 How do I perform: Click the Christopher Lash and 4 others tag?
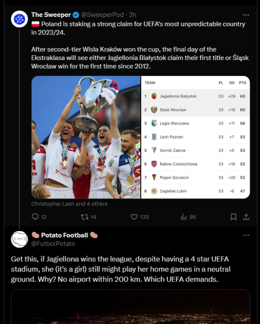pyautogui.click(x=70, y=203)
